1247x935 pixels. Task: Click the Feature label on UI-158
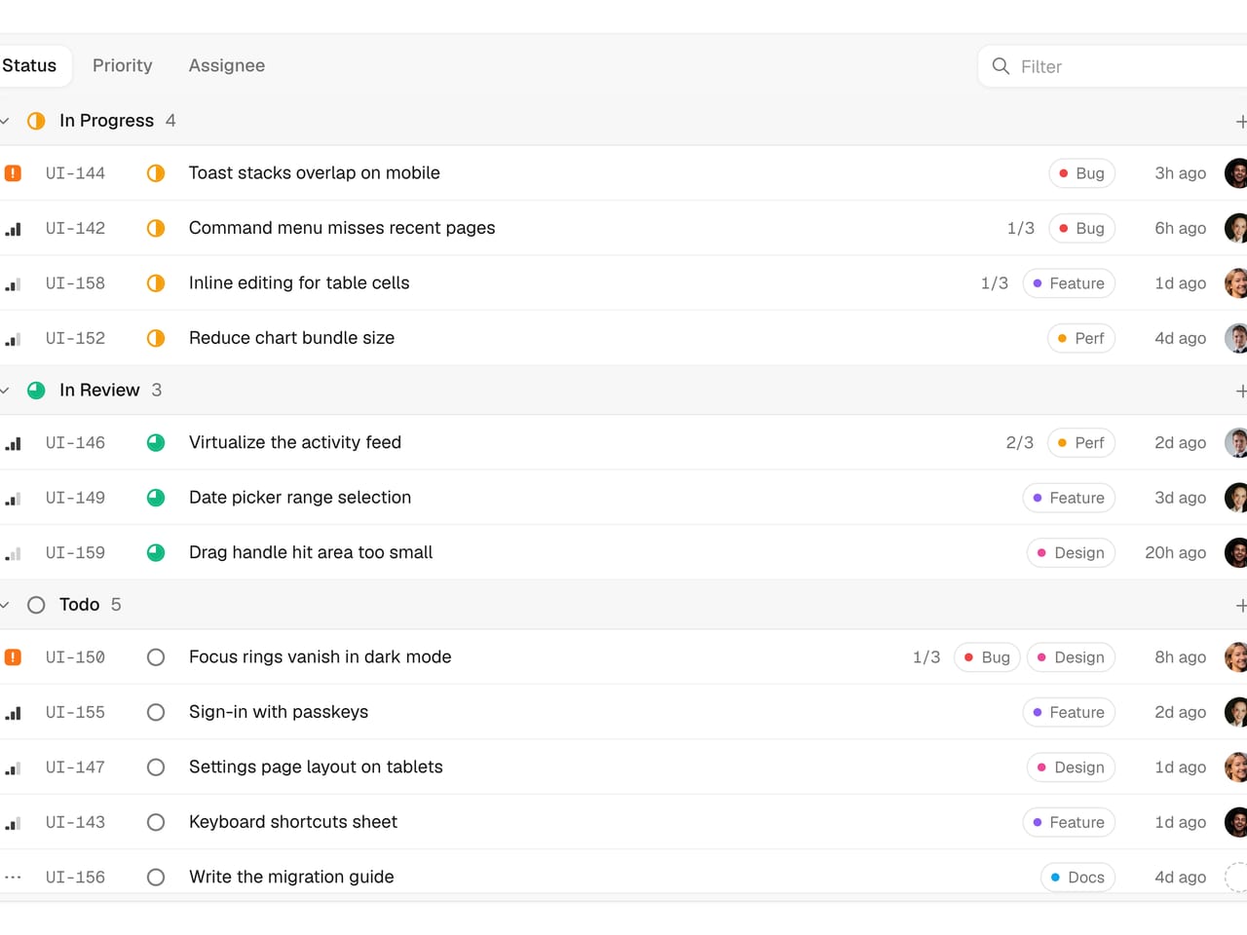1069,283
